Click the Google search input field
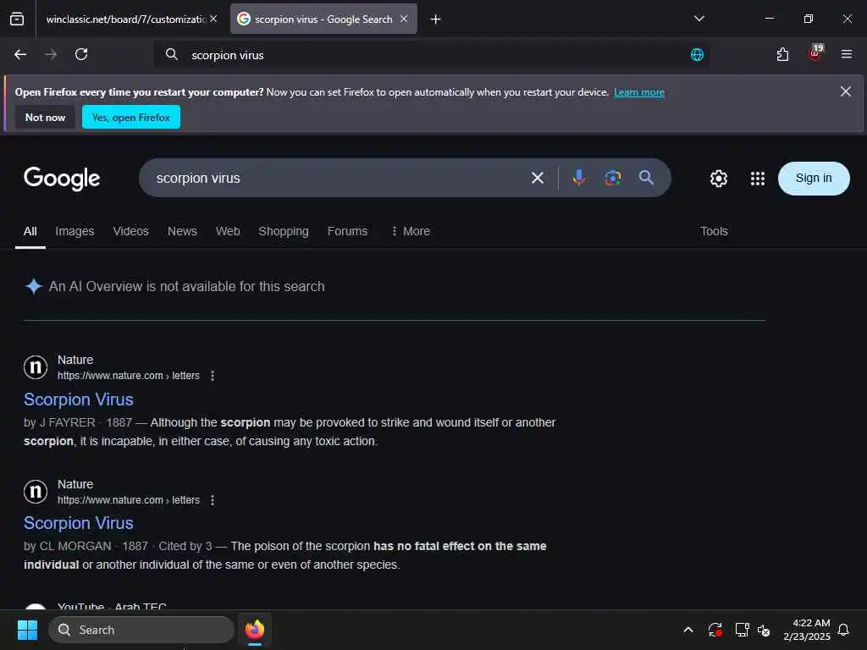This screenshot has width=867, height=650. pyautogui.click(x=337, y=178)
